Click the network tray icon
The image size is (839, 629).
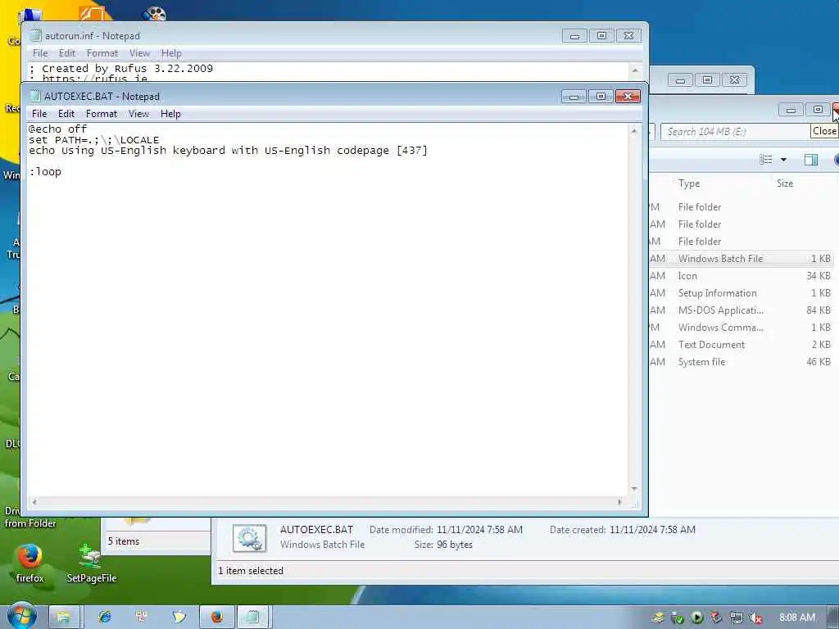[737, 618]
